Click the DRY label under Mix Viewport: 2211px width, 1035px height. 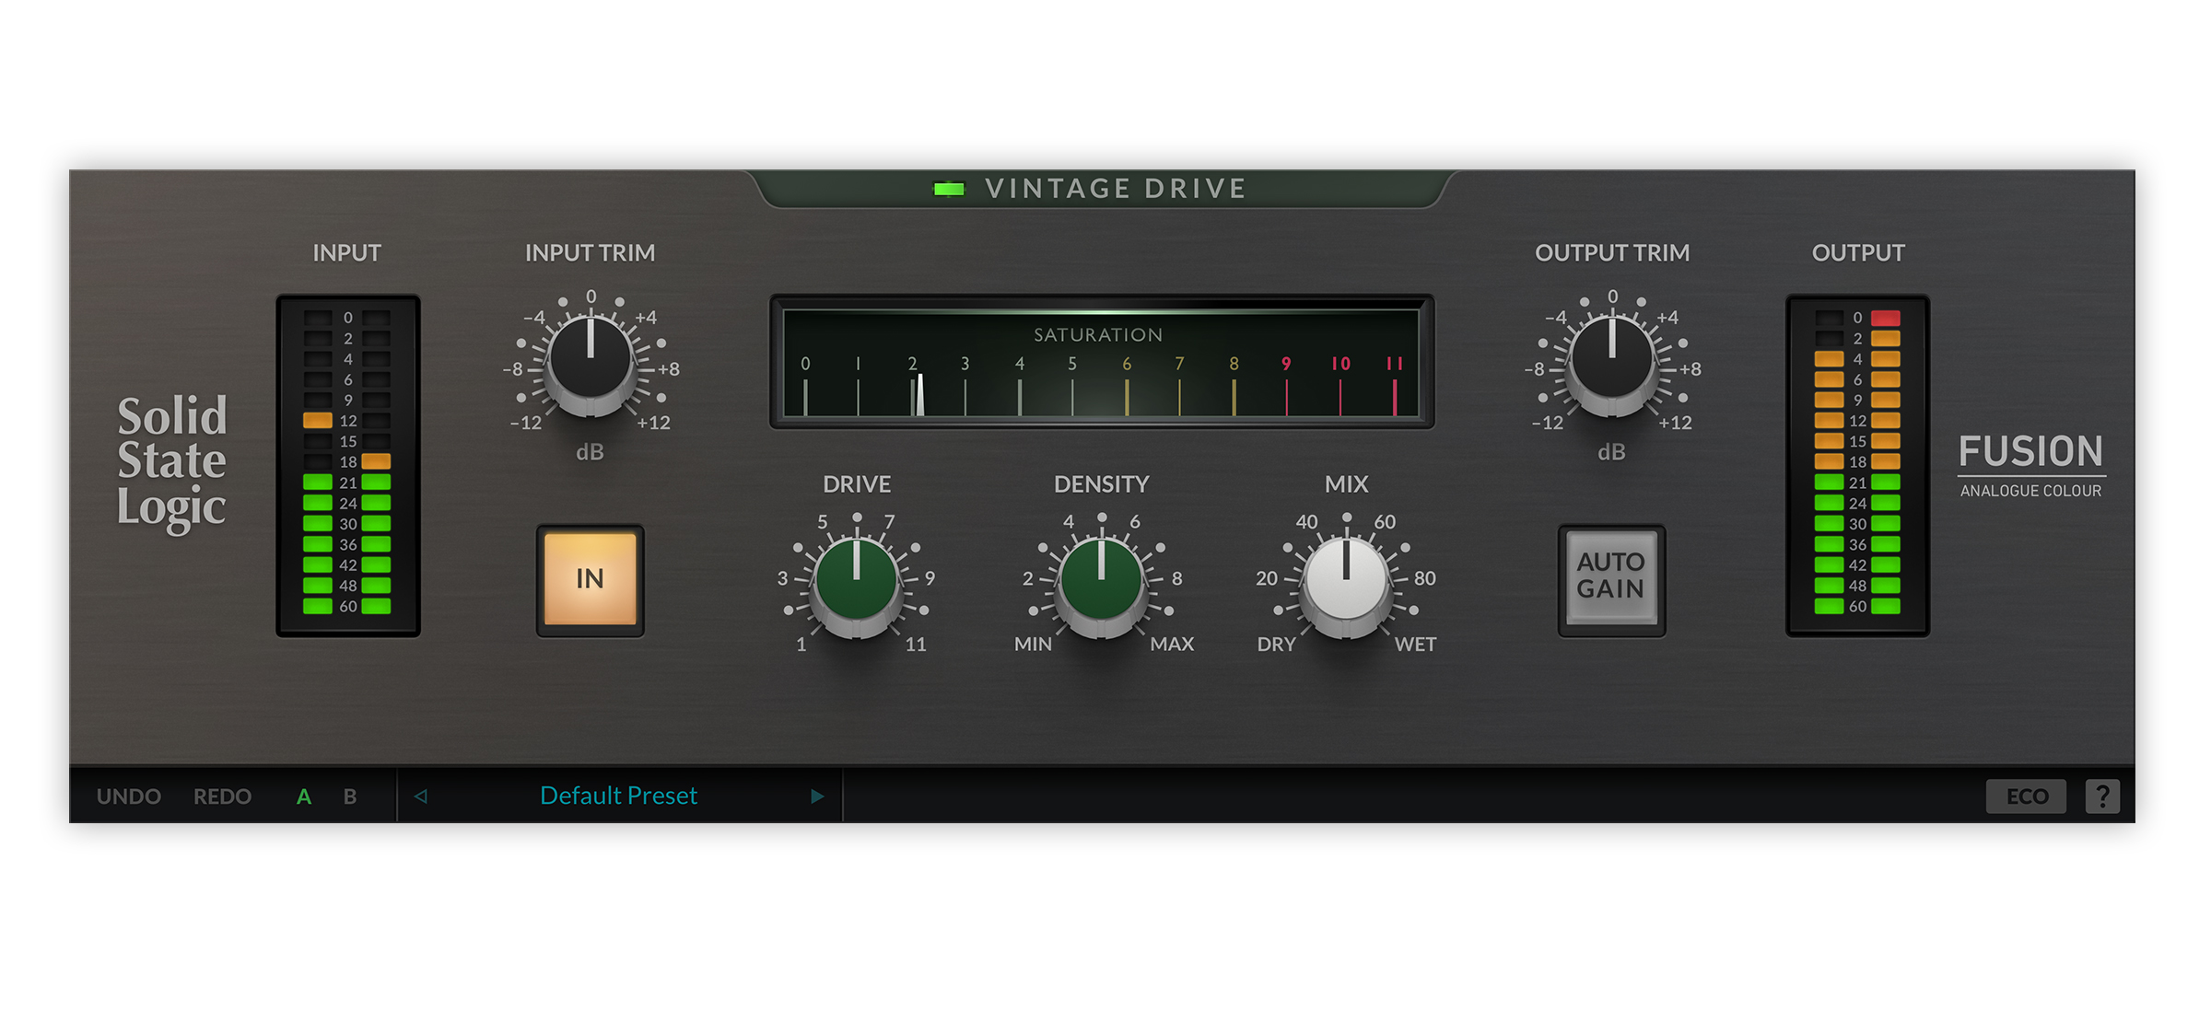click(1277, 645)
